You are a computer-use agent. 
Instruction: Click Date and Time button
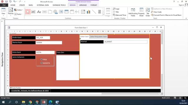click(120, 15)
